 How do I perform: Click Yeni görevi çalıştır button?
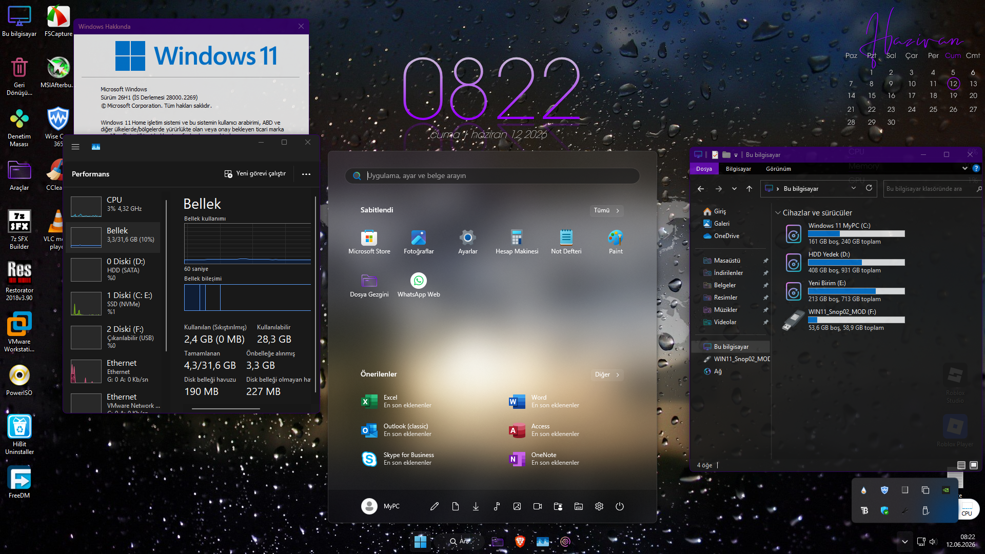pyautogui.click(x=255, y=174)
